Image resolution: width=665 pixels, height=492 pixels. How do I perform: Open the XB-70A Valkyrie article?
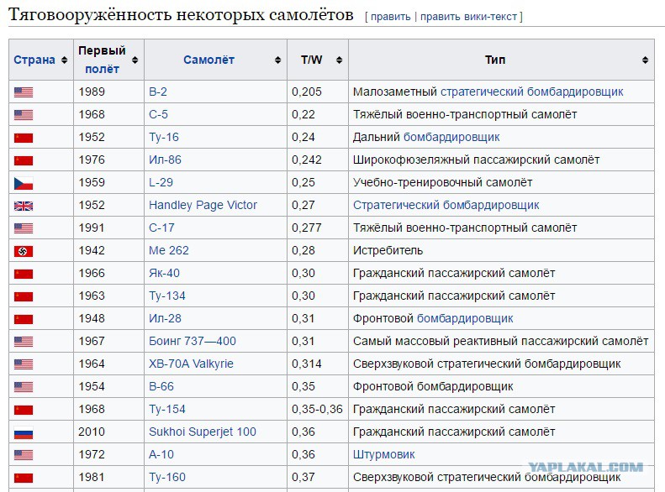pos(191,364)
